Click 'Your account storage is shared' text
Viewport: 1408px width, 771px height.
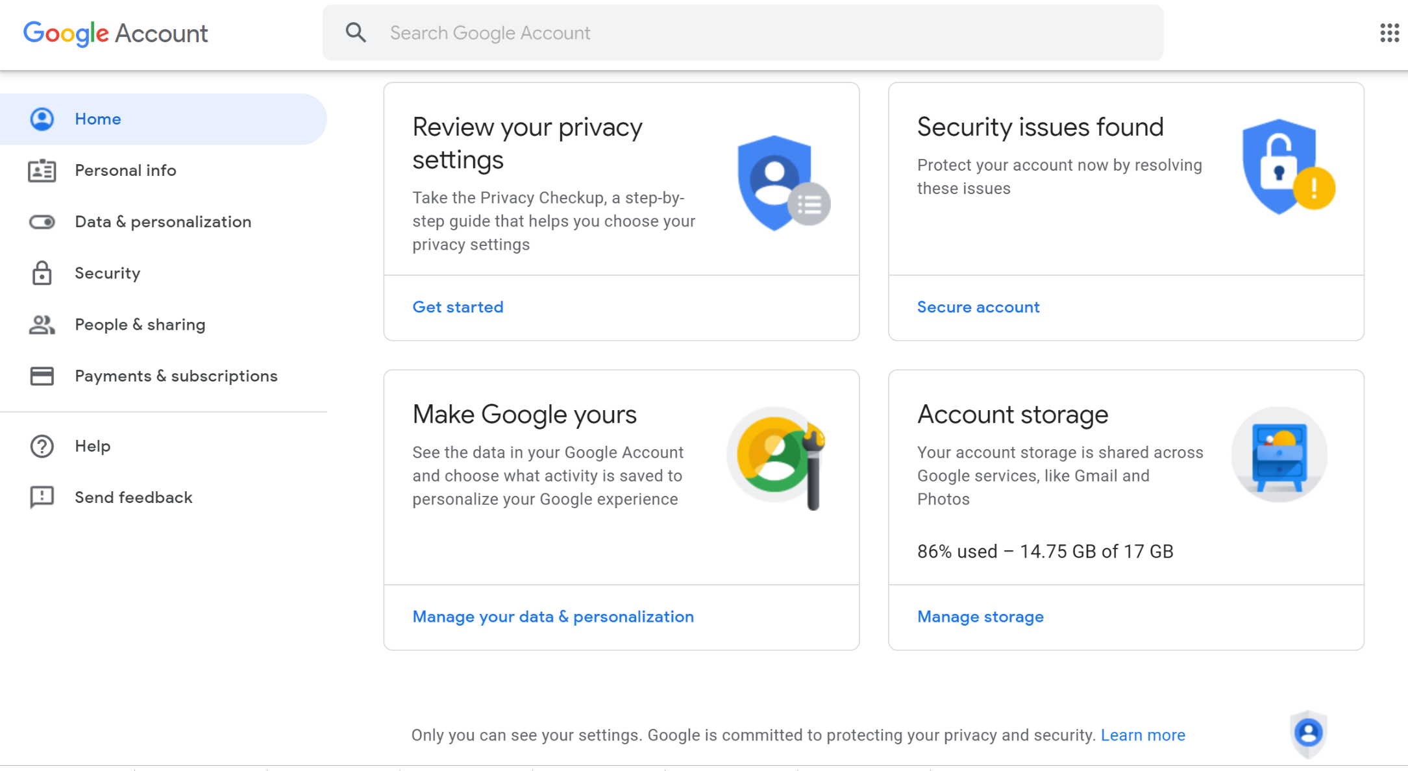pos(1060,476)
